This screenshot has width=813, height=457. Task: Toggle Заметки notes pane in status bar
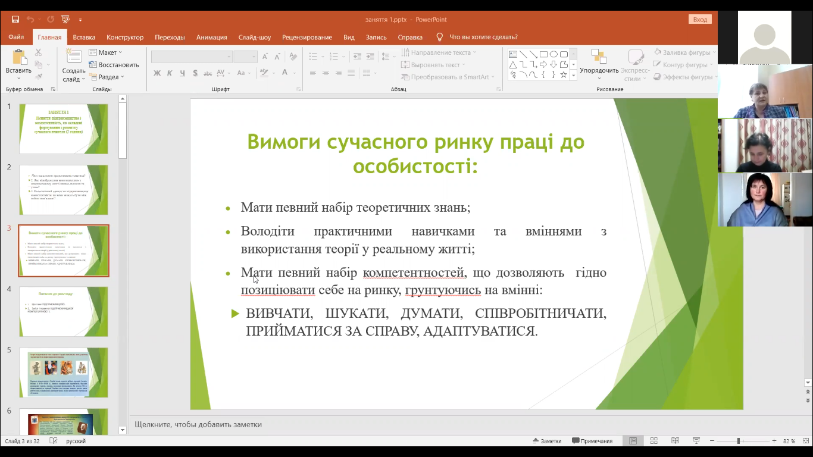point(546,441)
